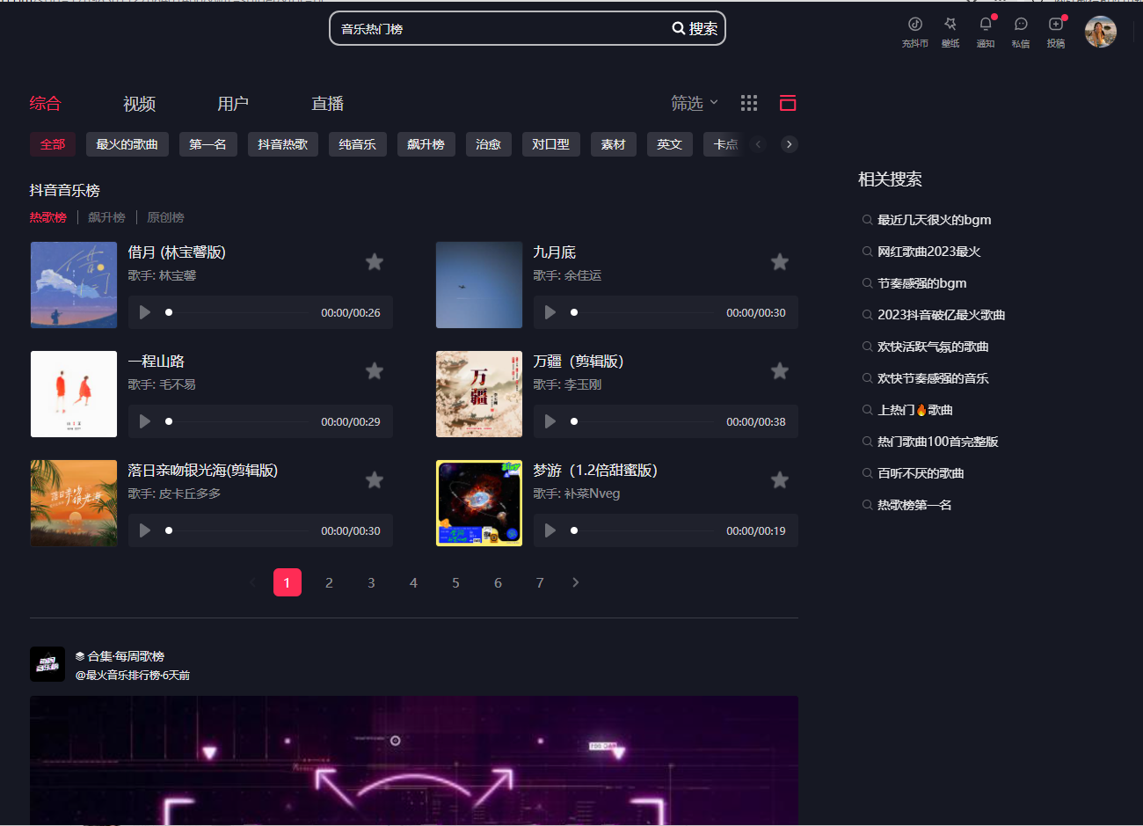Select the 全部 category chip

(53, 144)
